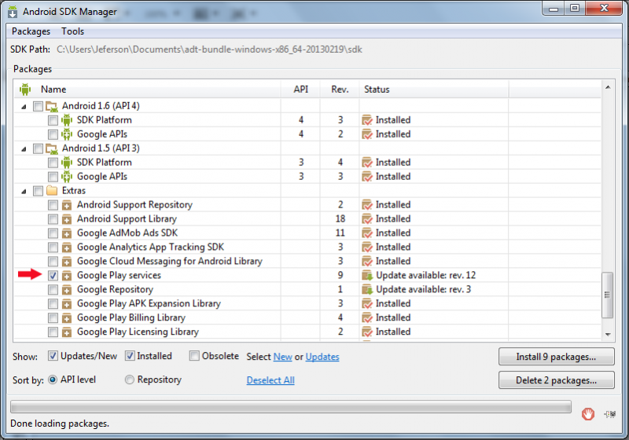Select the Google Cloud Messaging for Android Library row
629x440 pixels.
(307, 261)
